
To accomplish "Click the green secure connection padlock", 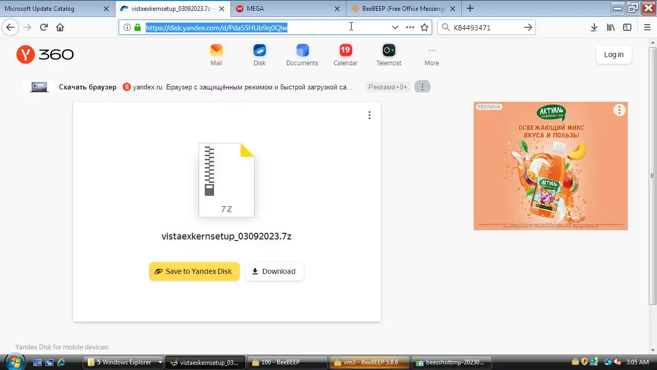I will pos(137,28).
